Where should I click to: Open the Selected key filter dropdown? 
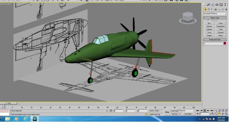click(x=187, y=111)
